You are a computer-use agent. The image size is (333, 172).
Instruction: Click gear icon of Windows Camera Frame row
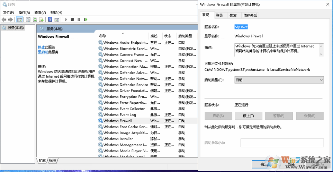coord(100,54)
